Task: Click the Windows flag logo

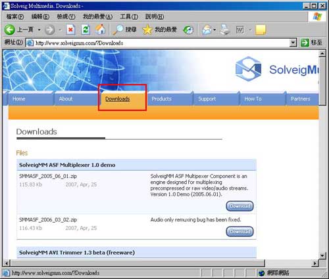Action: point(317,16)
